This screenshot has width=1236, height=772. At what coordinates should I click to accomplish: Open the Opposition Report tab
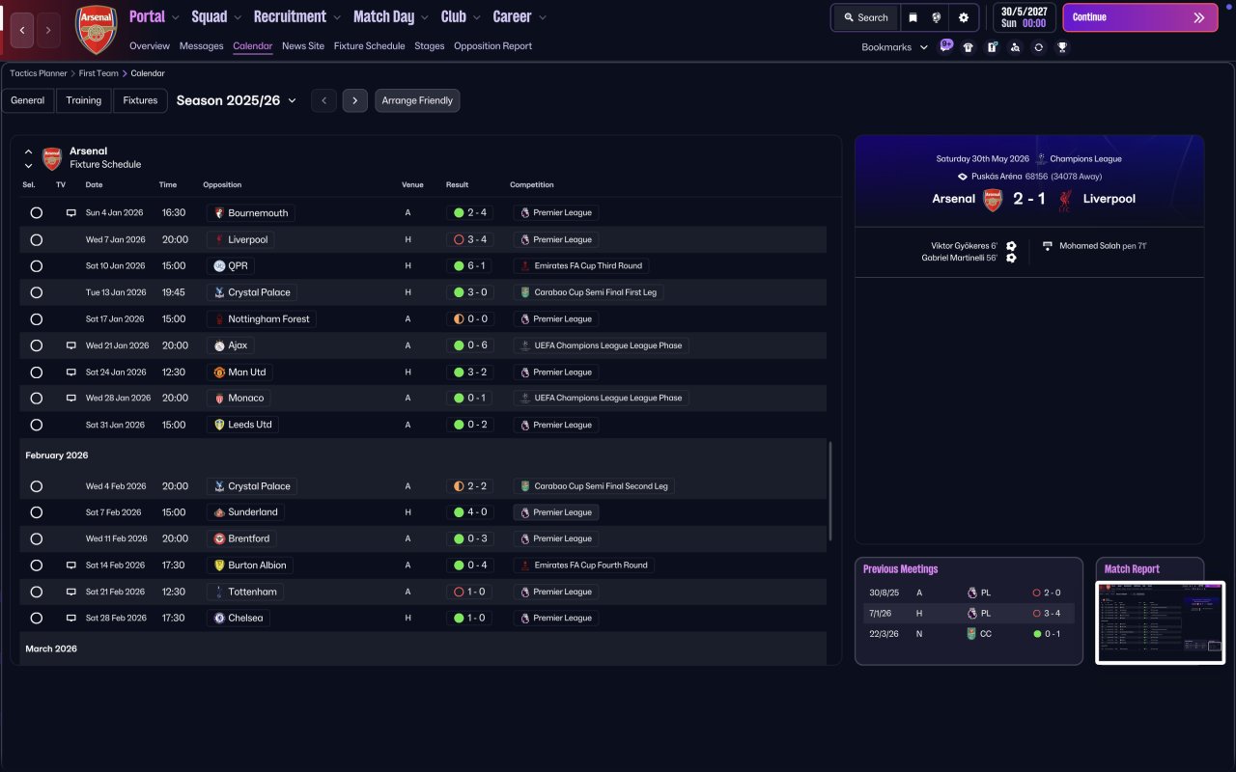[492, 46]
